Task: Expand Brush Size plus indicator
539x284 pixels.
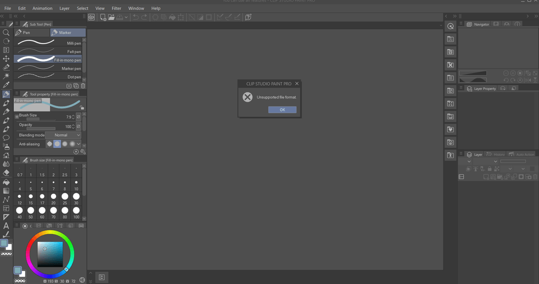Action: coord(16,117)
